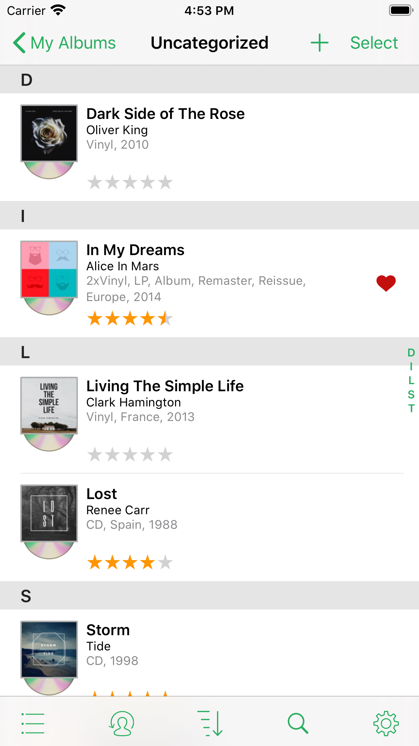Tap the plus icon to add album
Screen dimensions: 419x746
[319, 43]
